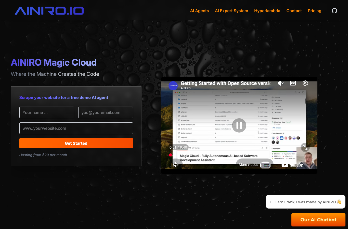Click the Get Started button
Image resolution: width=348 pixels, height=229 pixels.
point(76,143)
